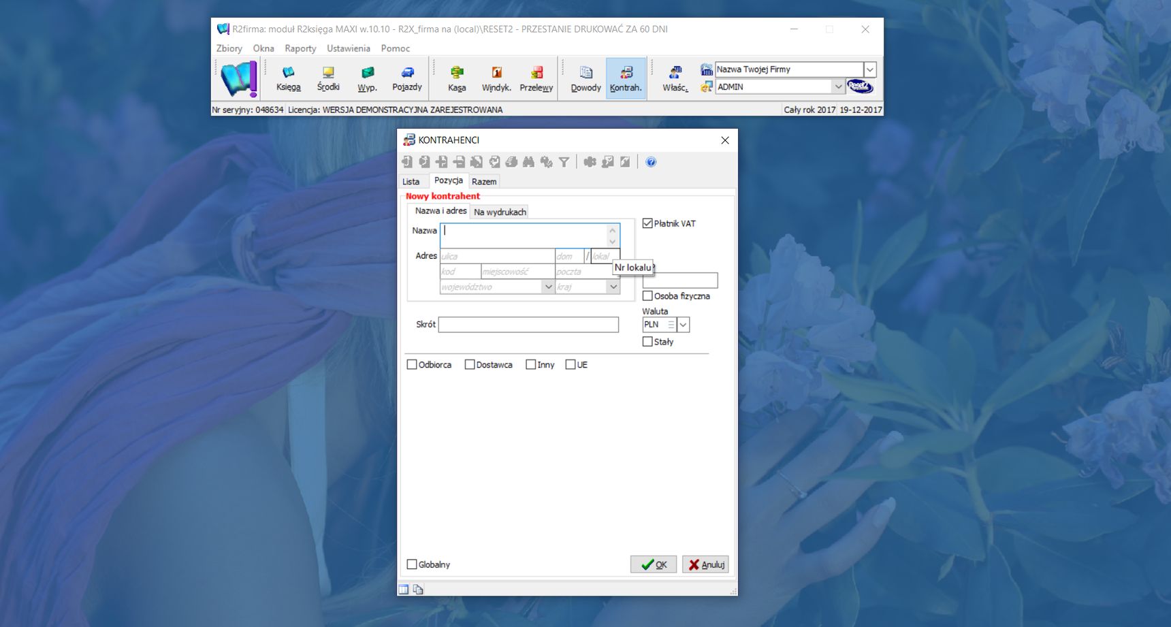
Task: Open the Dowody module
Action: 585,78
